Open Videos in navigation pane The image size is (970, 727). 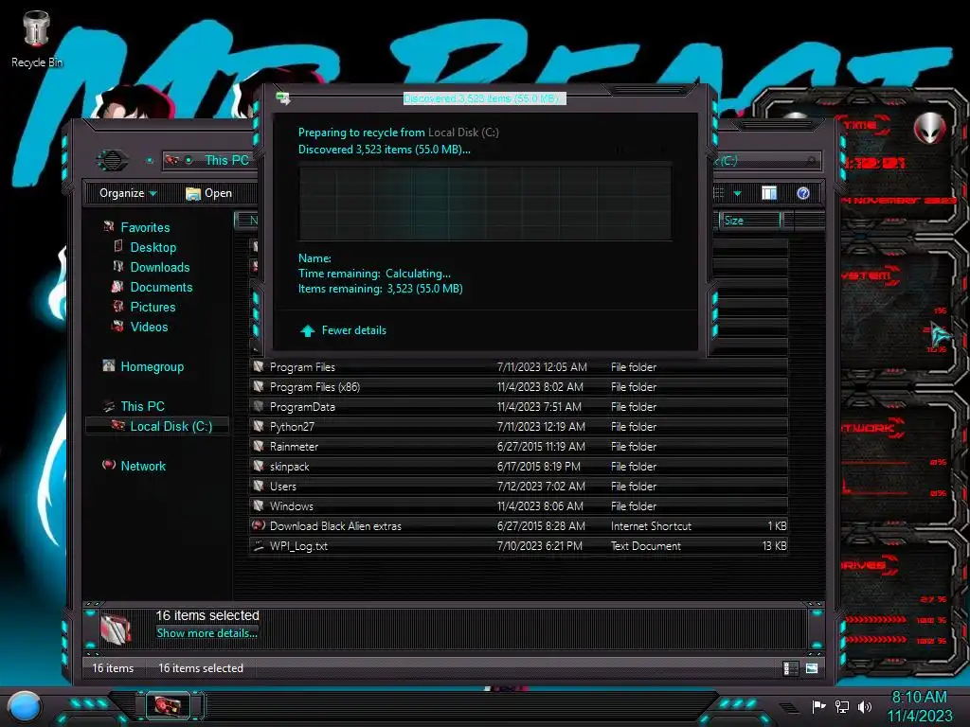tap(149, 327)
